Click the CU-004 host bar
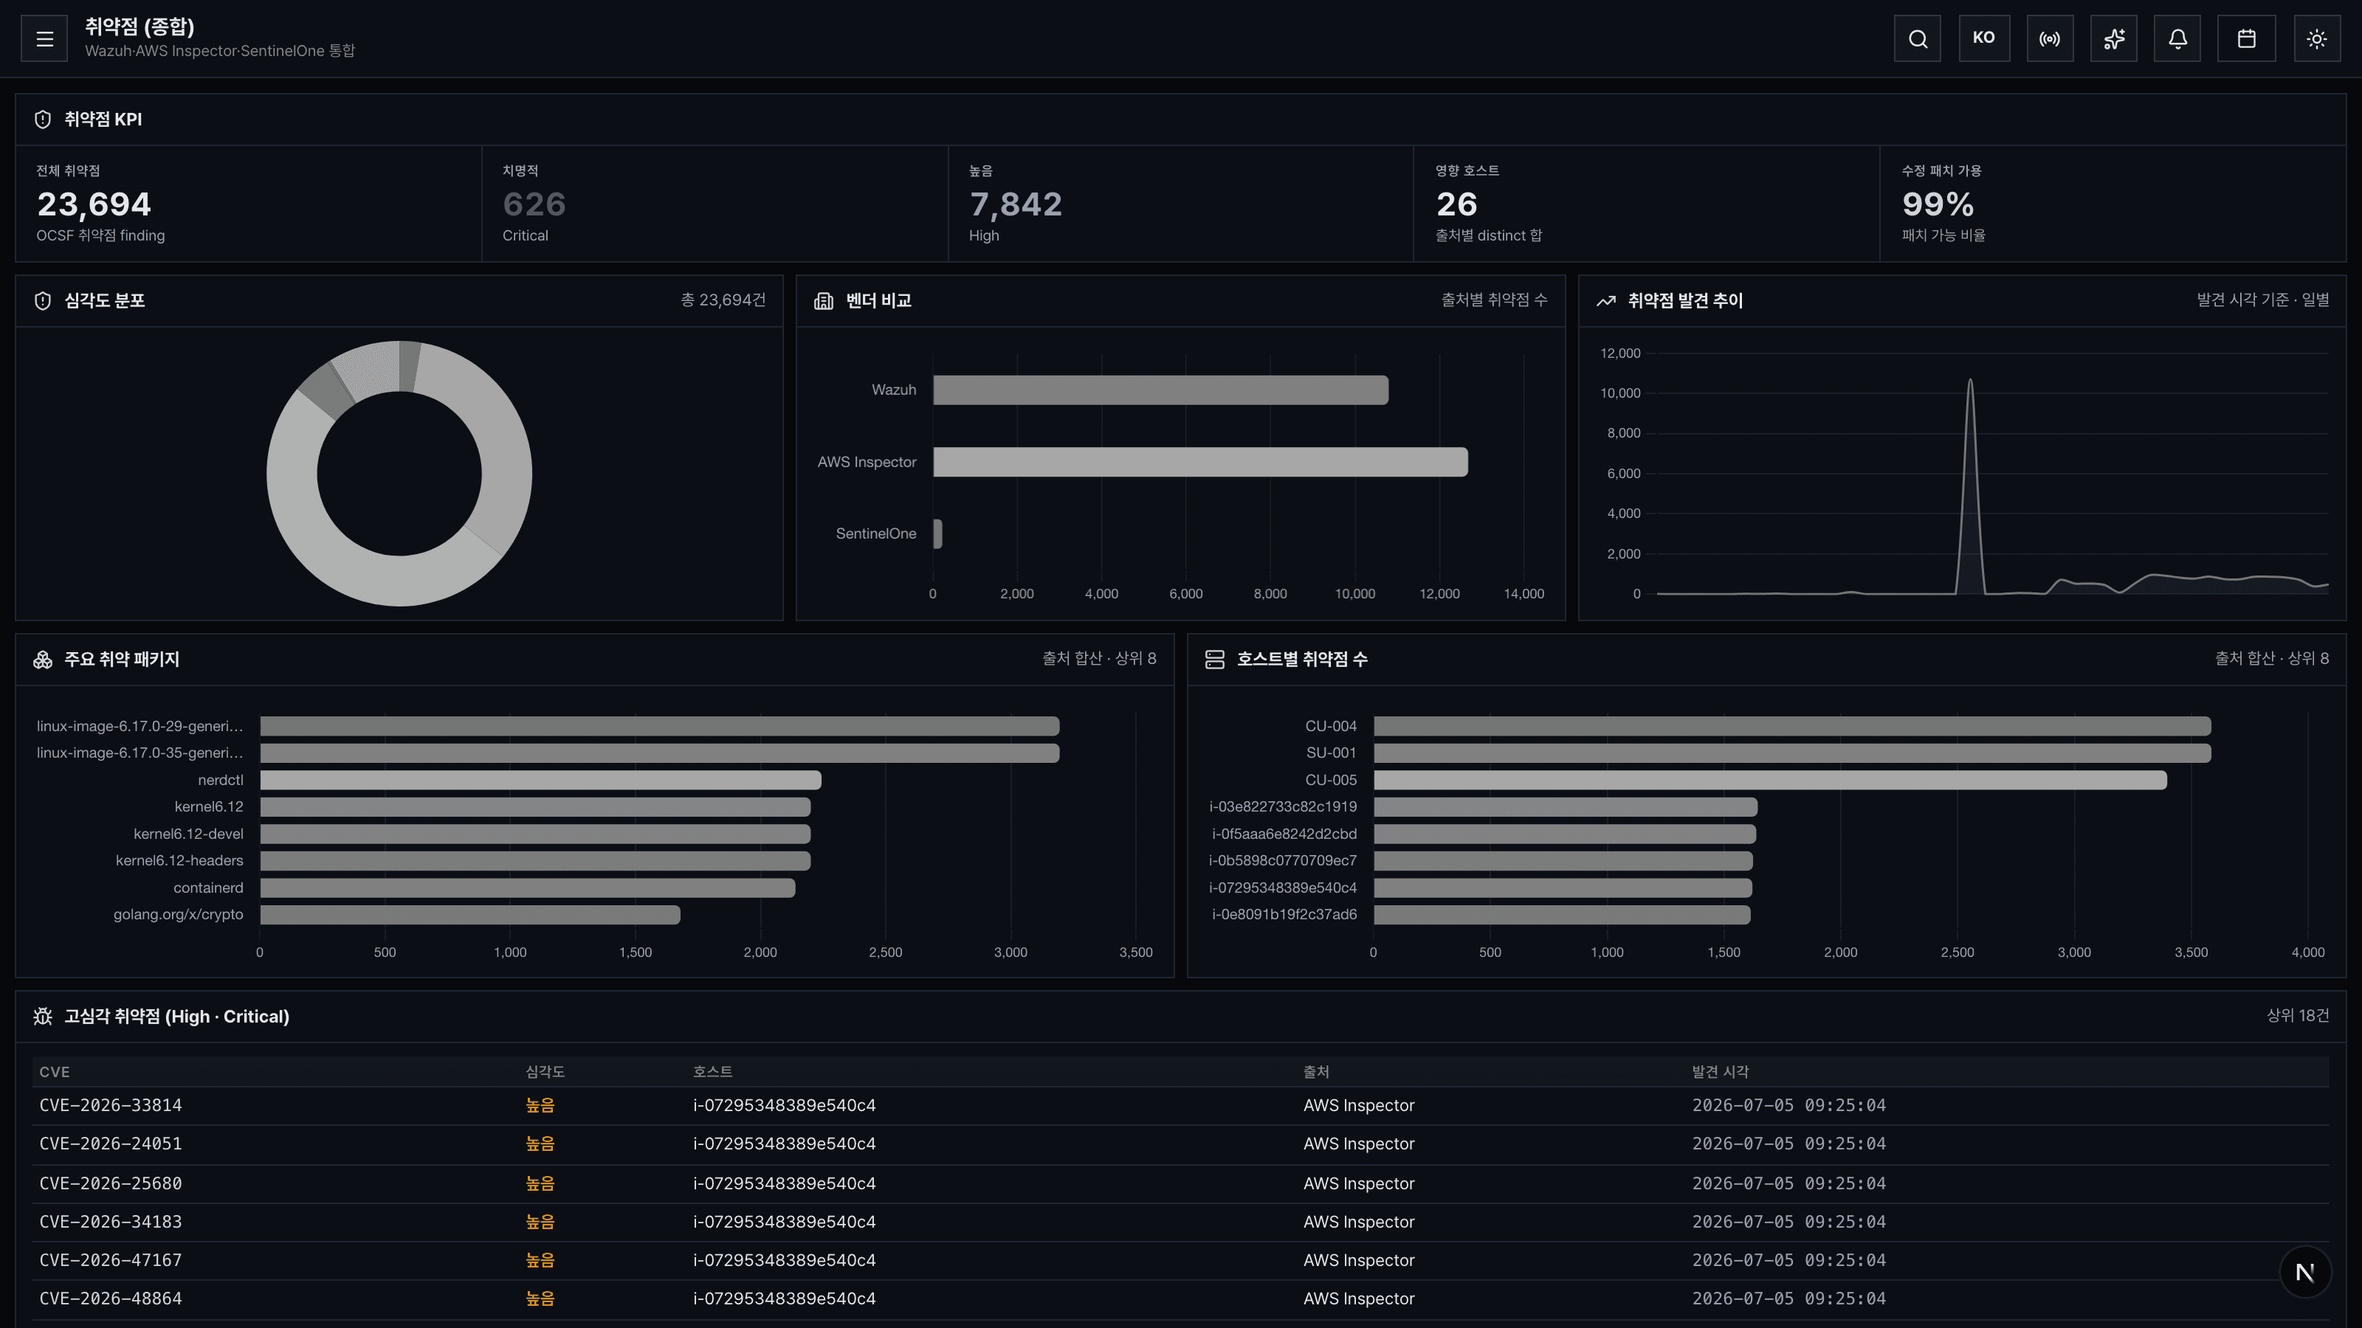The image size is (2362, 1328). tap(1791, 726)
